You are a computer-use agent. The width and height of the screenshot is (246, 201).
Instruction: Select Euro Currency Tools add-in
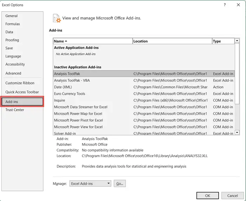coord(144,94)
